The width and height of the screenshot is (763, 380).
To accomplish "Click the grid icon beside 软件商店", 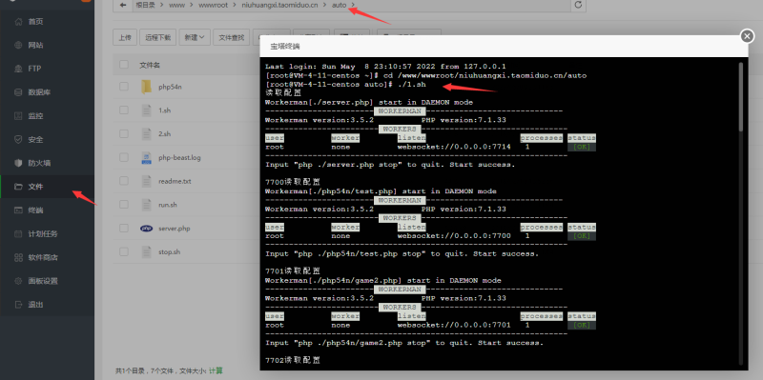I will click(18, 257).
